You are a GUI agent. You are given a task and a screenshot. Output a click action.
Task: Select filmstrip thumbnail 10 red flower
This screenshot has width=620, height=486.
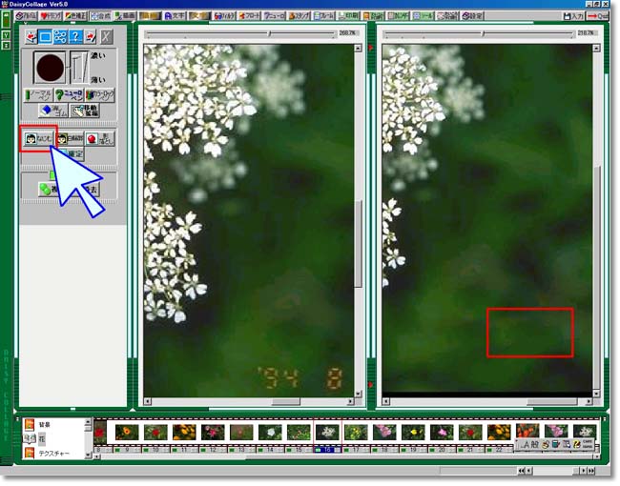tap(155, 433)
